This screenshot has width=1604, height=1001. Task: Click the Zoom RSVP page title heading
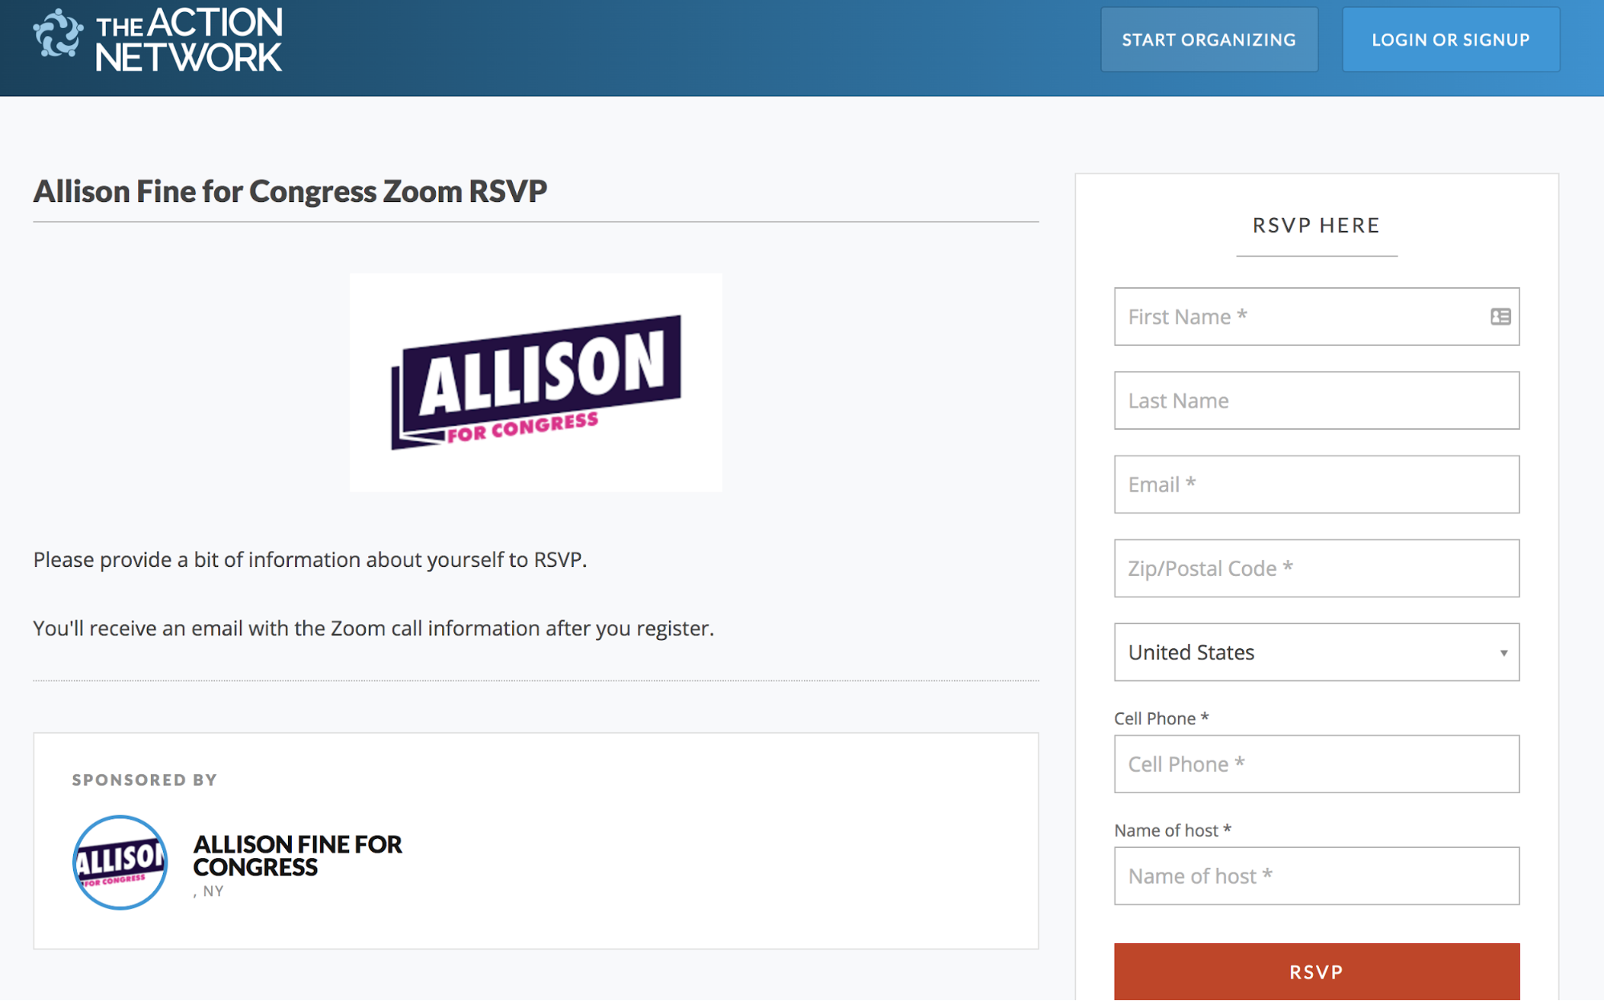290,191
